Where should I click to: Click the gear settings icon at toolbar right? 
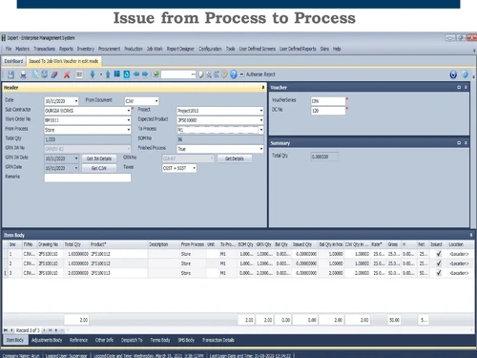coord(465,74)
